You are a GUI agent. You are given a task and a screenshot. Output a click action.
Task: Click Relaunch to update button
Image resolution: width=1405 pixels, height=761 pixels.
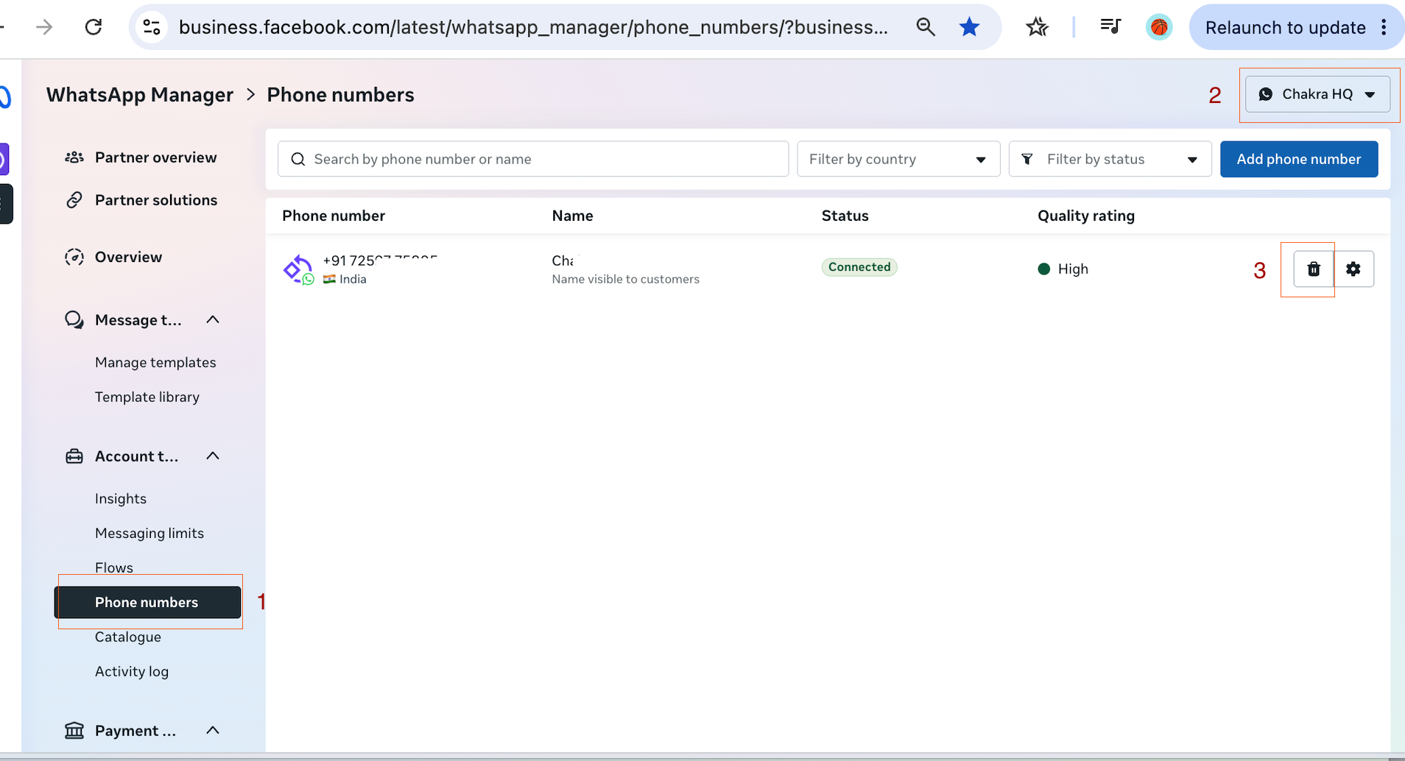coord(1285,27)
